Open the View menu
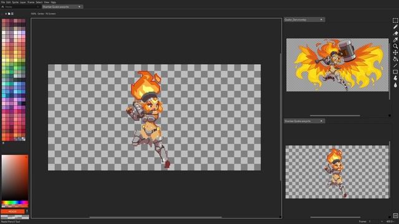Screen dimensions: 399x224 [x=47, y=2]
